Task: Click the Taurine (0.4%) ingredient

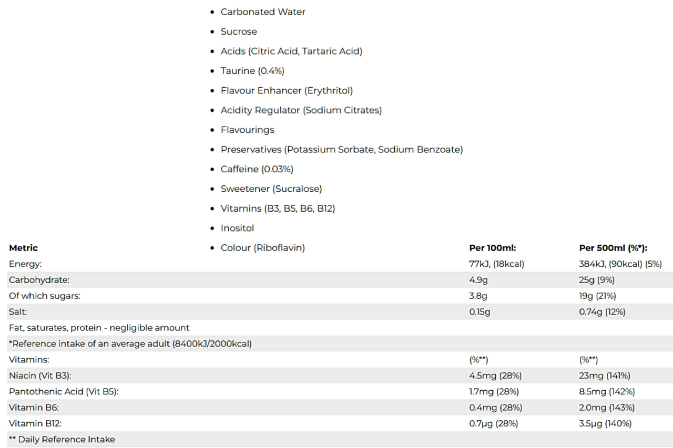Action: pyautogui.click(x=252, y=71)
